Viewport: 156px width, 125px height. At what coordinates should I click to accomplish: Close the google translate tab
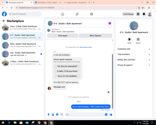[89, 2]
